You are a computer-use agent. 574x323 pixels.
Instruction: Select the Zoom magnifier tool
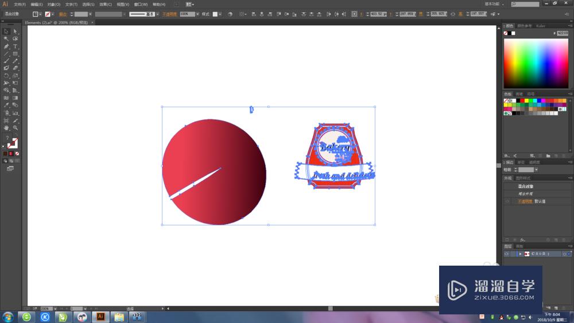click(15, 128)
